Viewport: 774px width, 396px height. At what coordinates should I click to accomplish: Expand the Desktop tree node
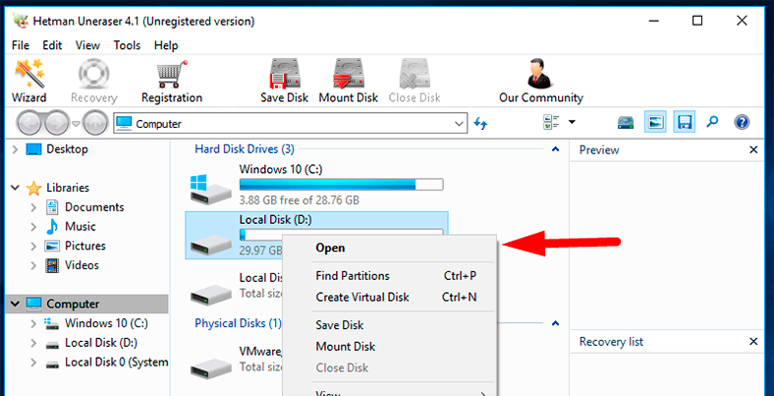pyautogui.click(x=15, y=149)
